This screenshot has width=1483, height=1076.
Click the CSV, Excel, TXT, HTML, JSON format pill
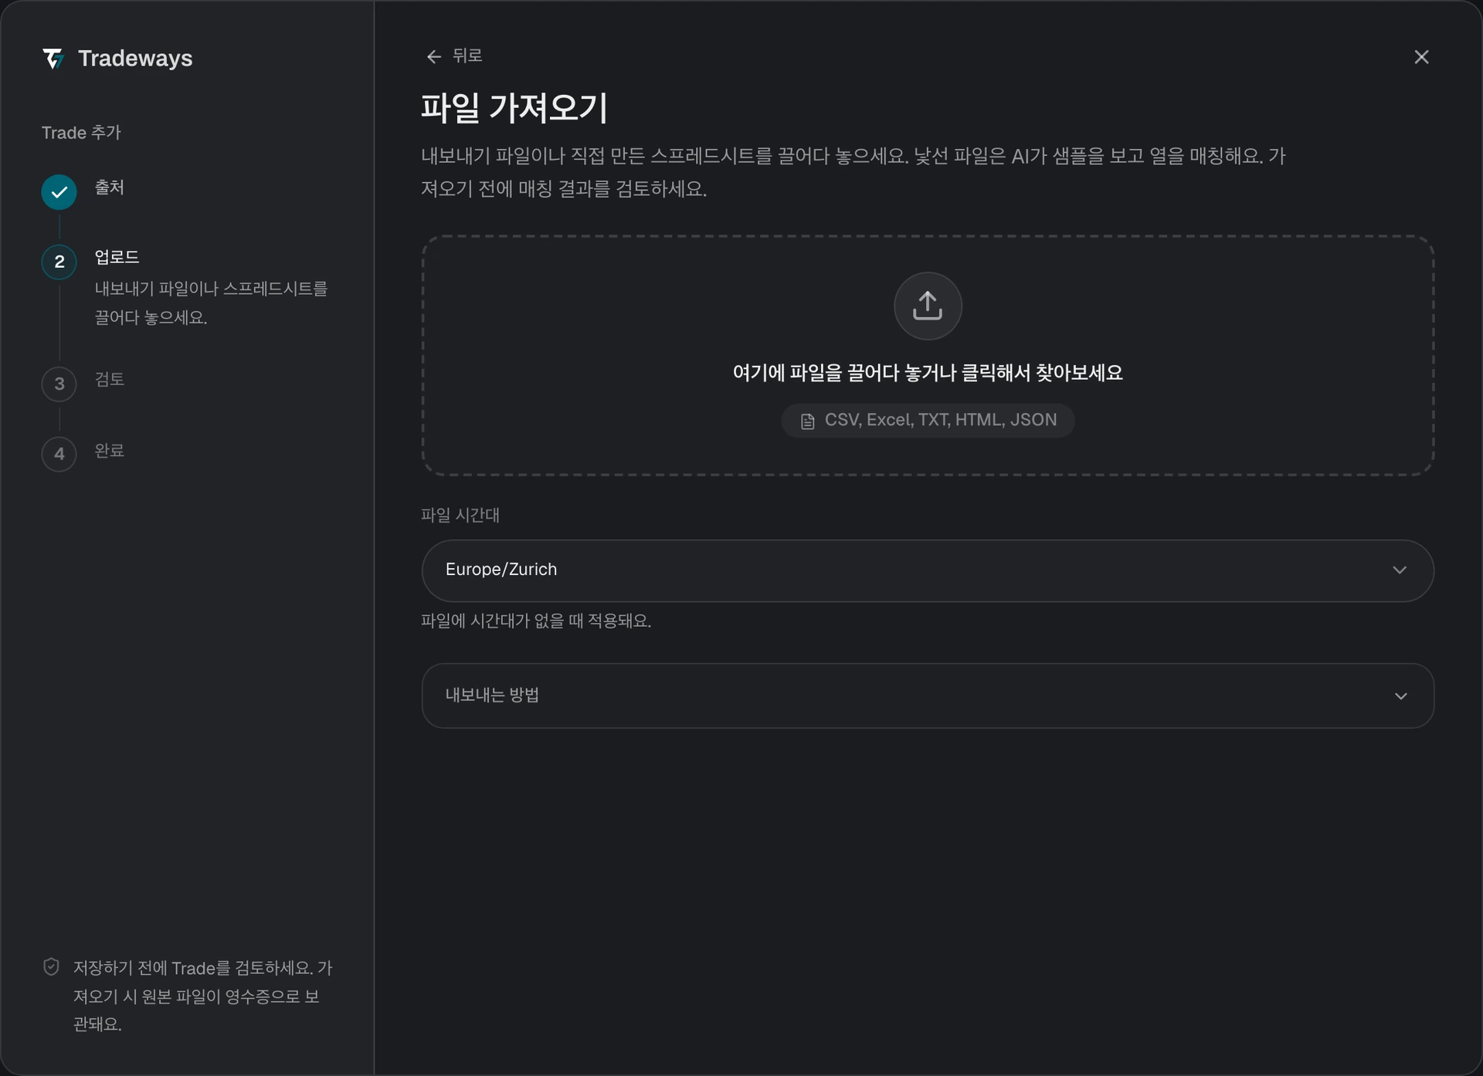928,421
